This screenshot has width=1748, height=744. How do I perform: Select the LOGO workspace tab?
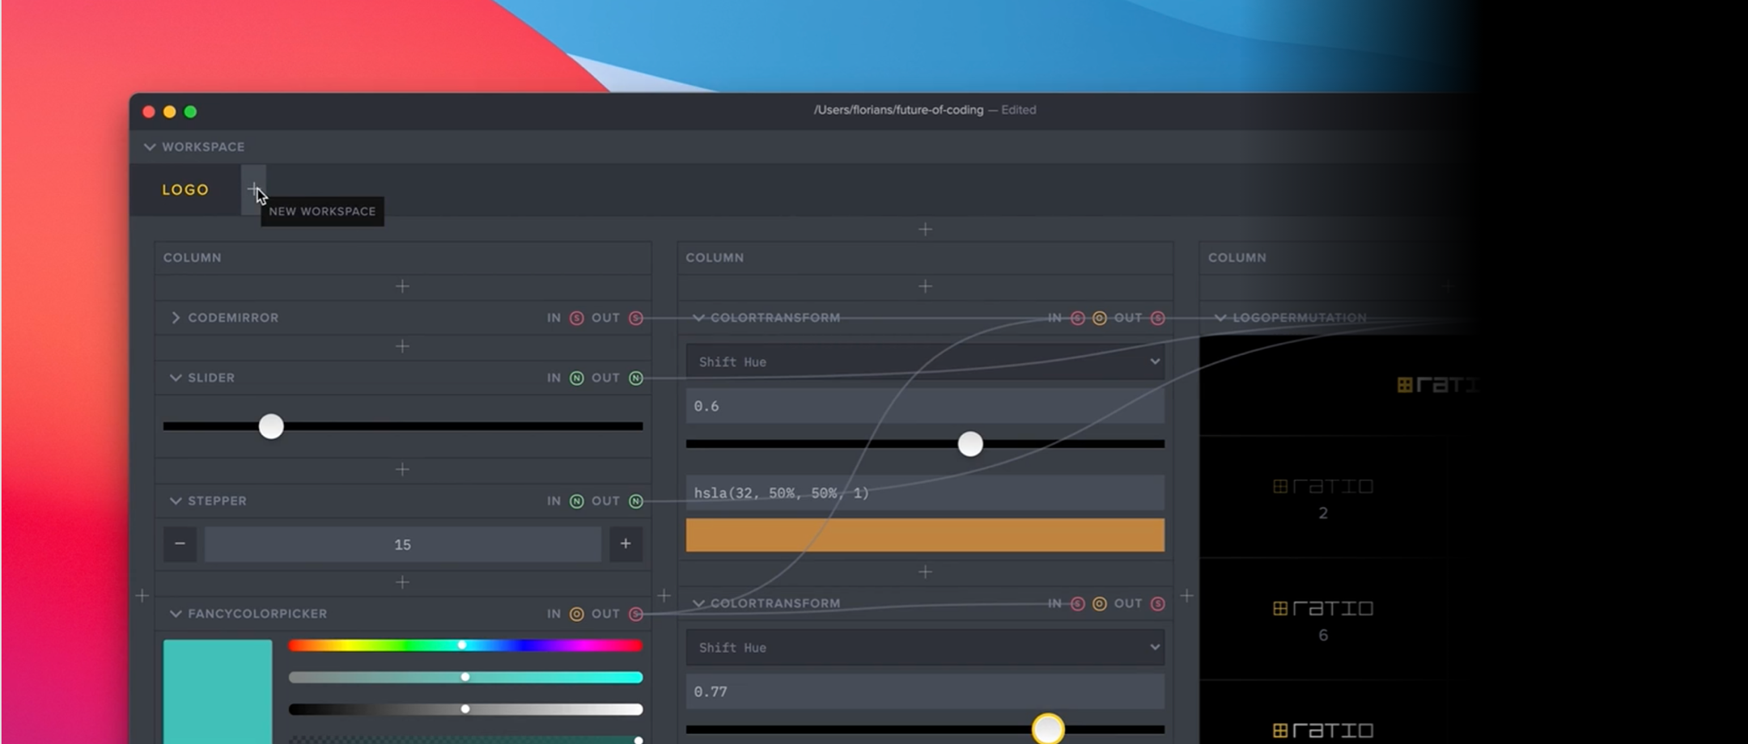point(185,190)
